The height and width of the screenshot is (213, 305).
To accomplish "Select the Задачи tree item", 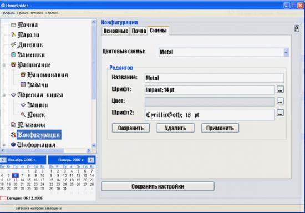I will (x=38, y=85).
